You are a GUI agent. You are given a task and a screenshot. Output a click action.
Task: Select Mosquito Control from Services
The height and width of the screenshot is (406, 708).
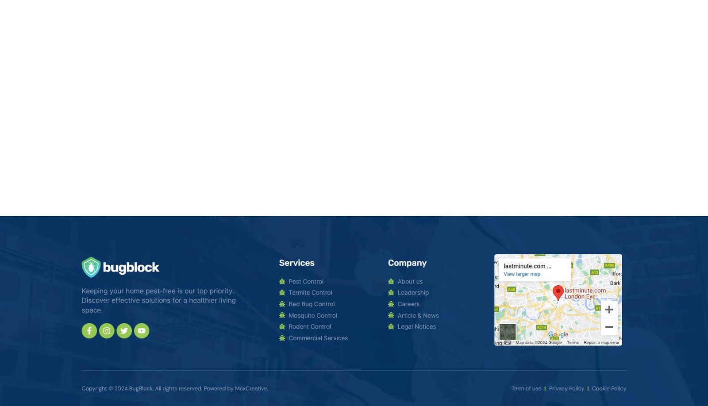click(312, 315)
